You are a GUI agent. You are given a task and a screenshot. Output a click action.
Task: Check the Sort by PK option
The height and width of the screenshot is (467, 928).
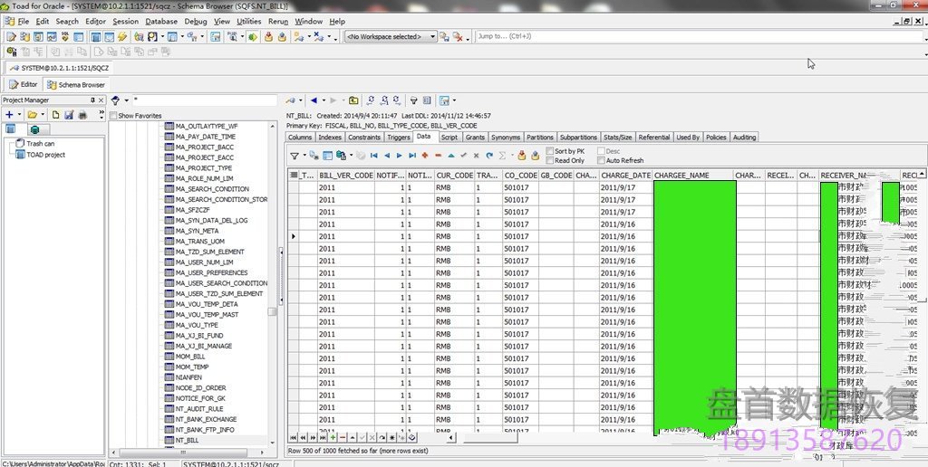click(550, 151)
